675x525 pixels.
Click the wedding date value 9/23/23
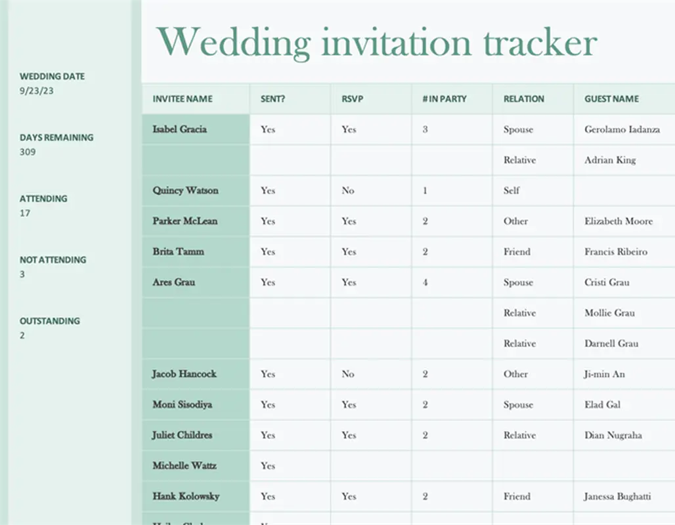[x=37, y=91]
